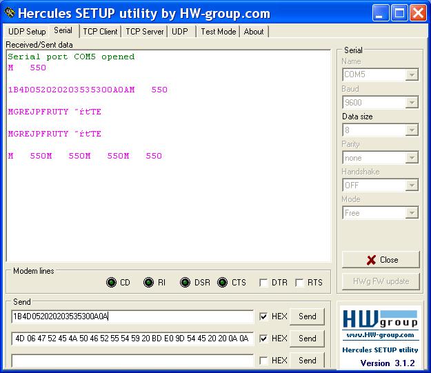
Task: Click the 'Modem lines' group label
Action: pos(34,271)
